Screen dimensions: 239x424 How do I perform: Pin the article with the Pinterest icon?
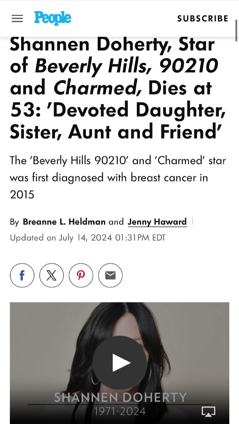[81, 275]
